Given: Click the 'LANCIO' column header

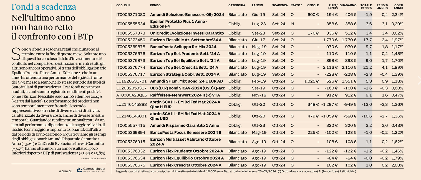Looking at the screenshot, I should tap(258, 5).
